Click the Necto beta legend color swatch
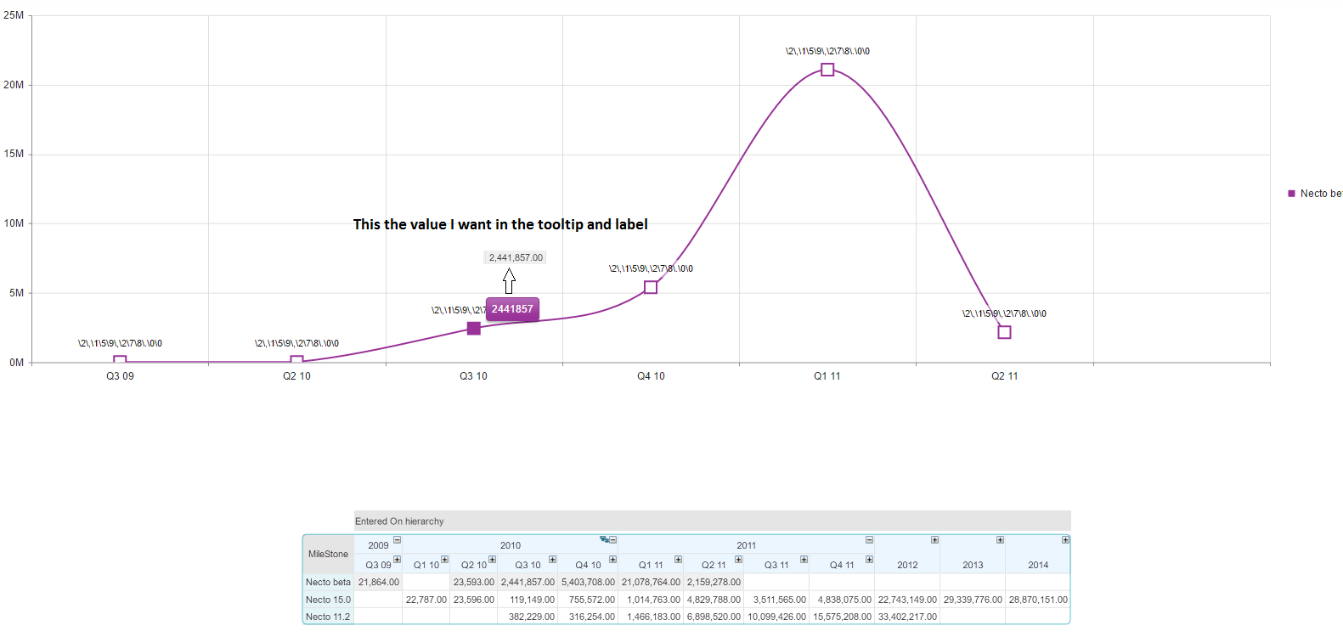Viewport: 1343px width, 637px height. pos(1292,194)
